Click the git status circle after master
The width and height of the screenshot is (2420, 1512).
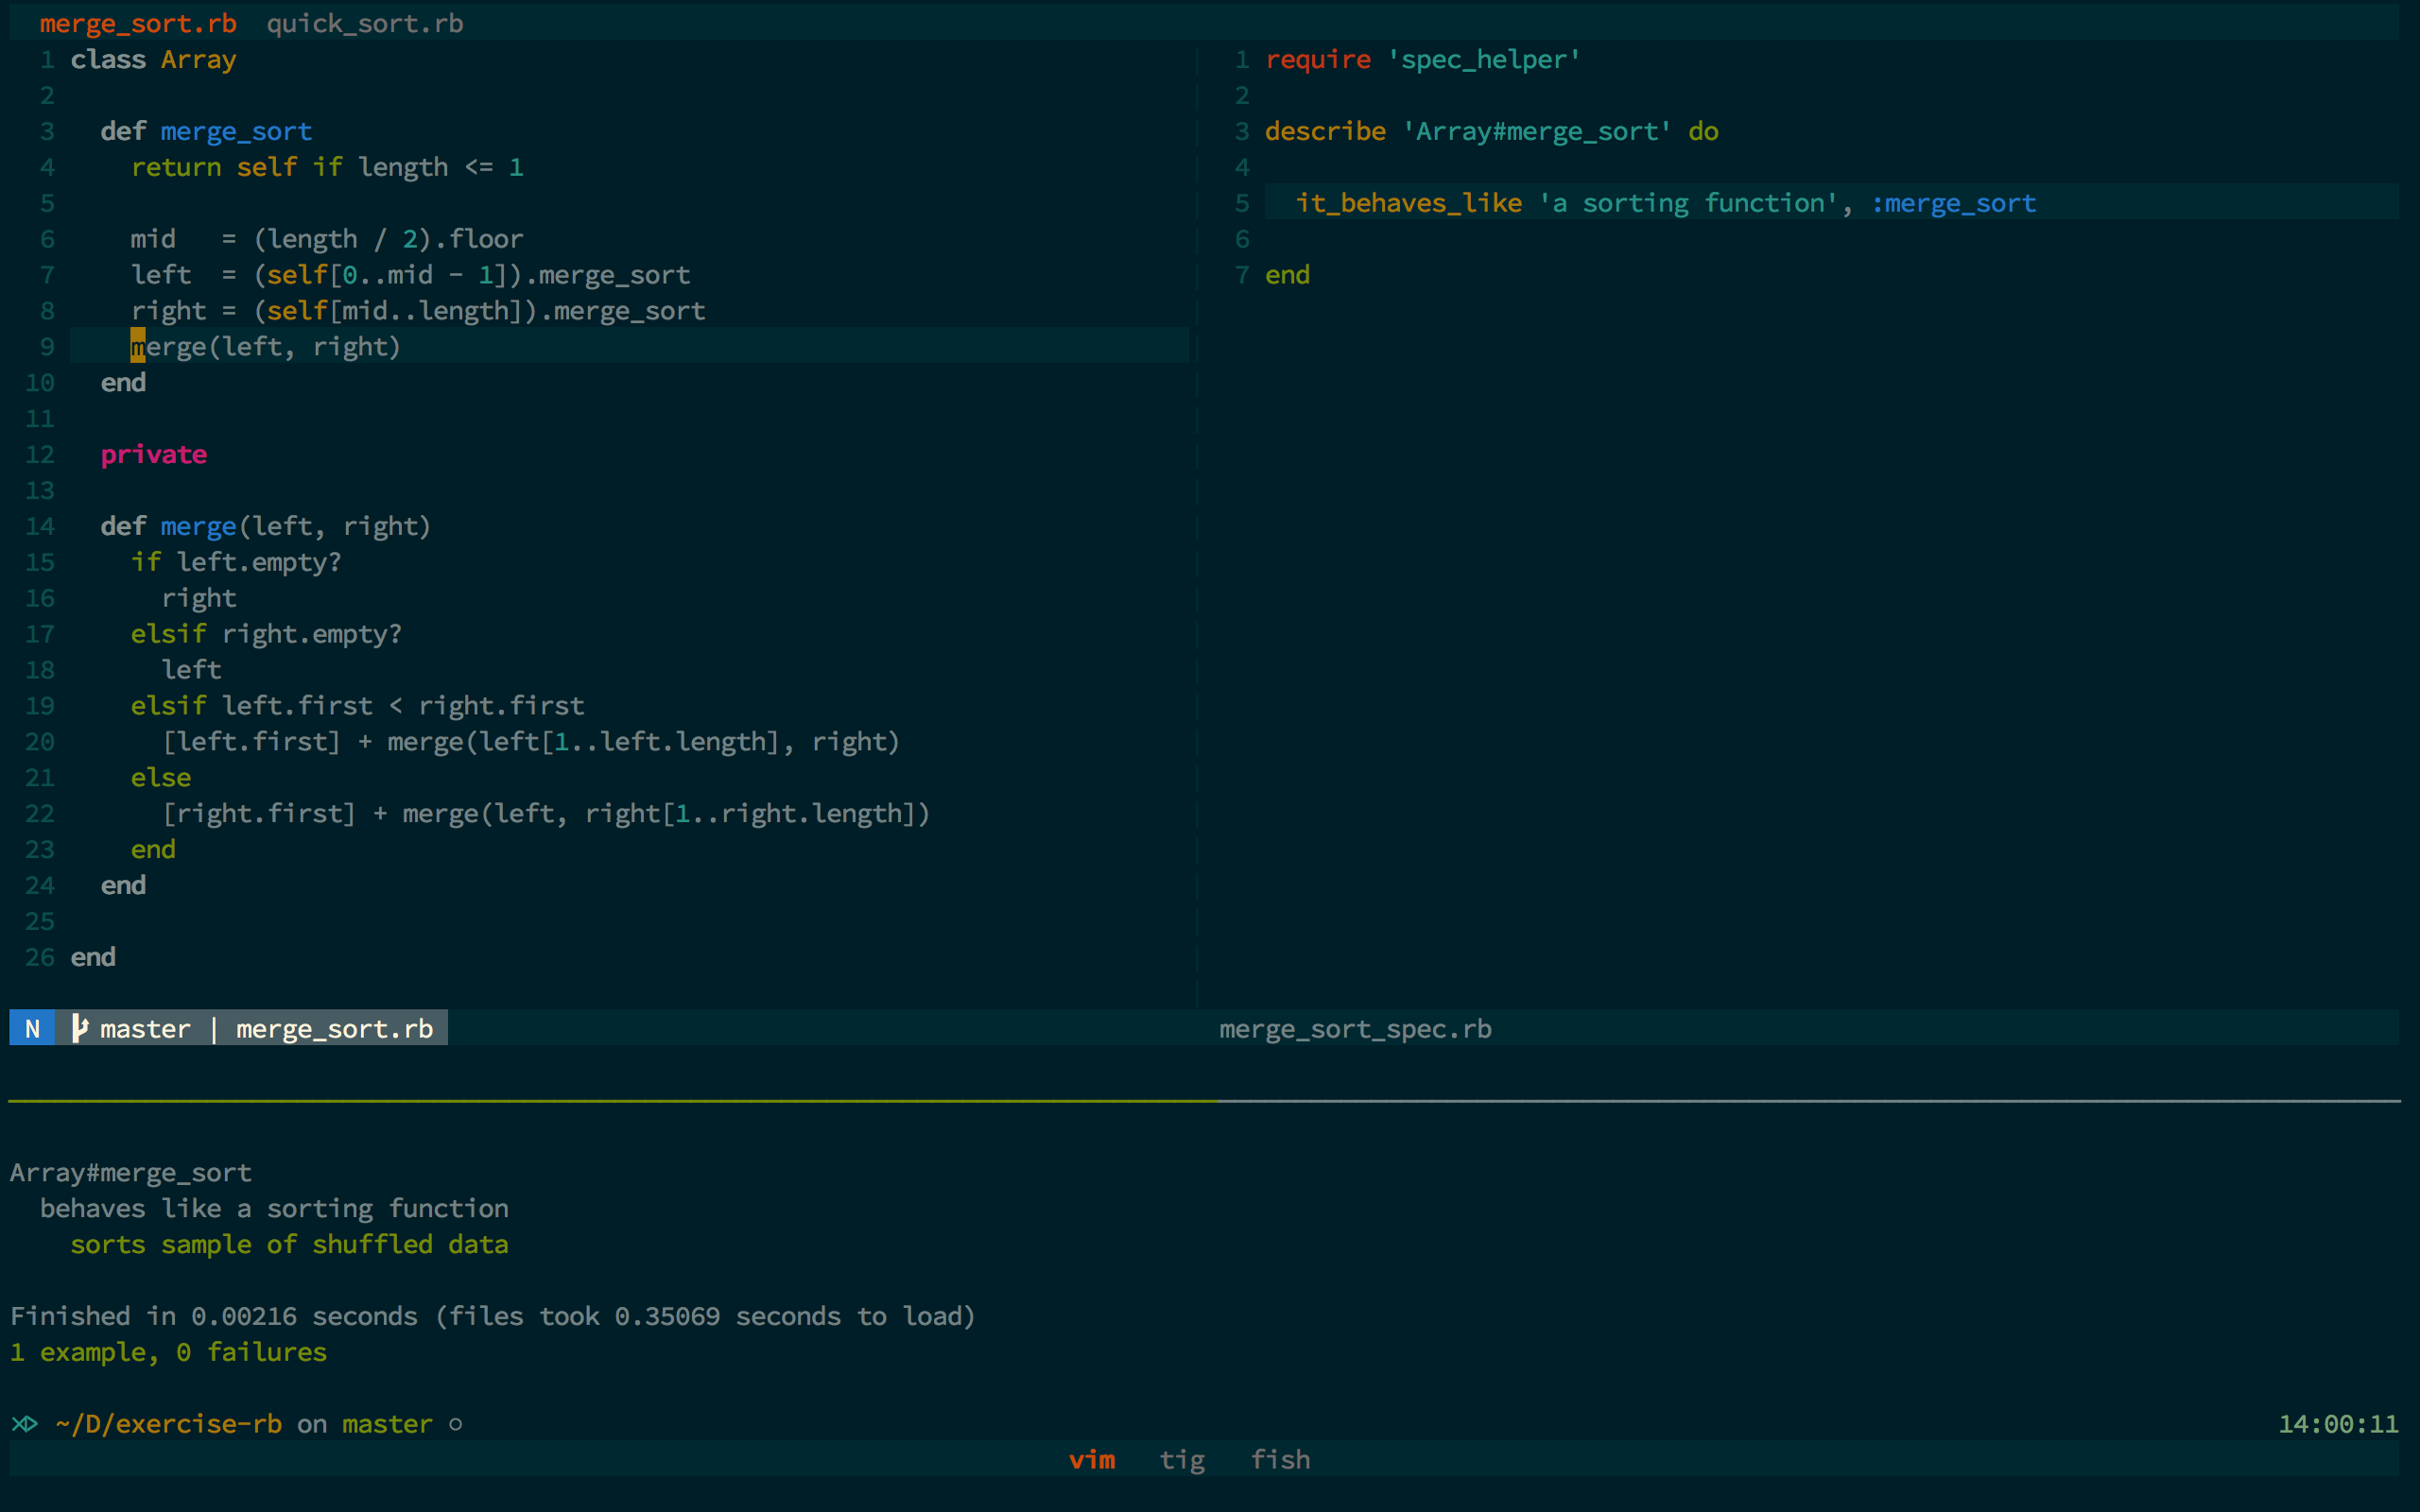pyautogui.click(x=456, y=1424)
